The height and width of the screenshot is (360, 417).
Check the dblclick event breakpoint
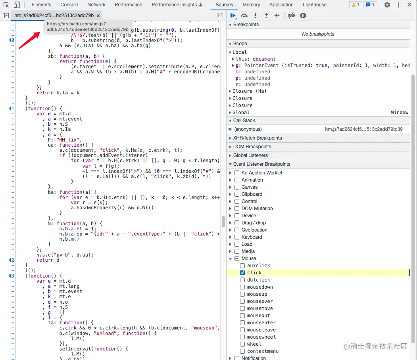(242, 280)
